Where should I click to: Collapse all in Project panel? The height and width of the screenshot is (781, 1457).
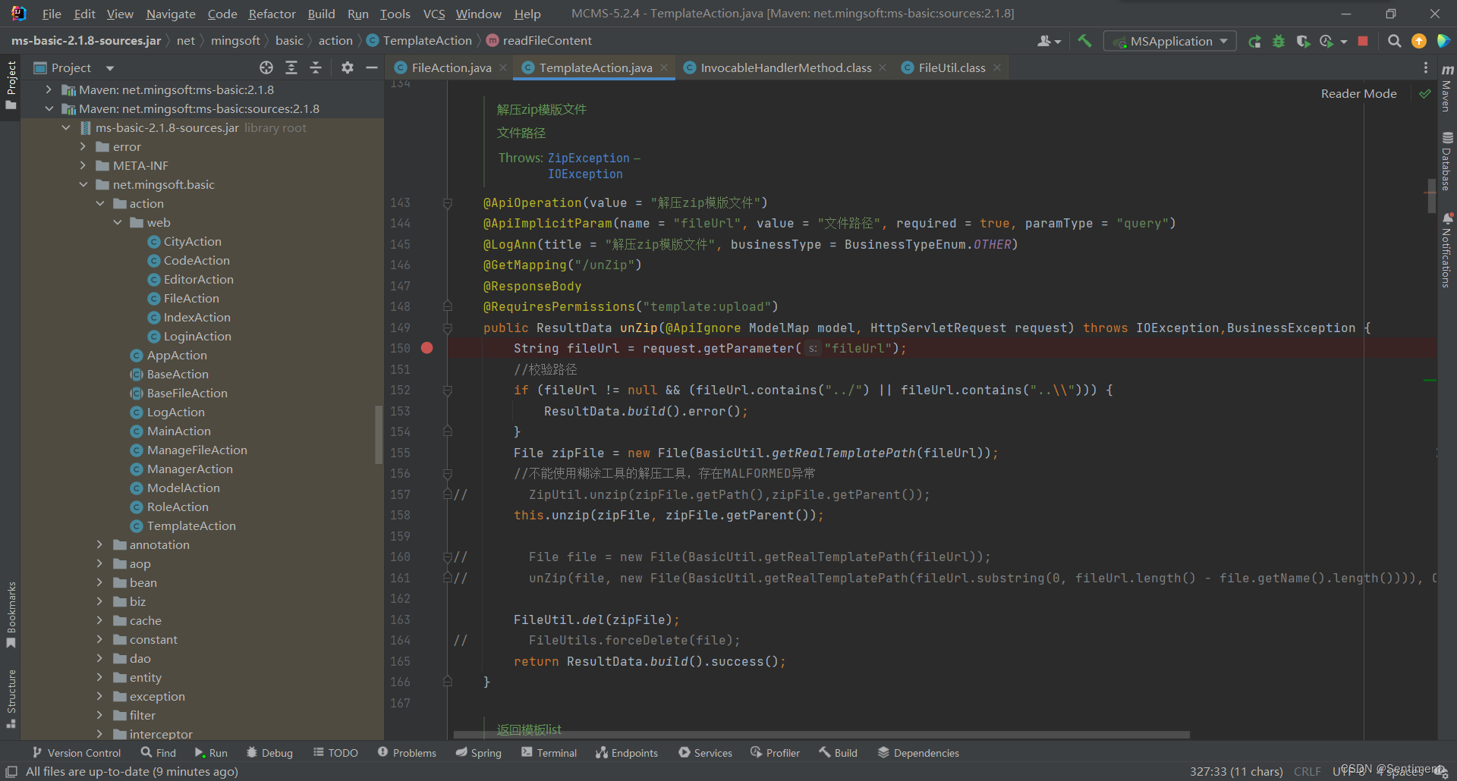click(x=316, y=67)
